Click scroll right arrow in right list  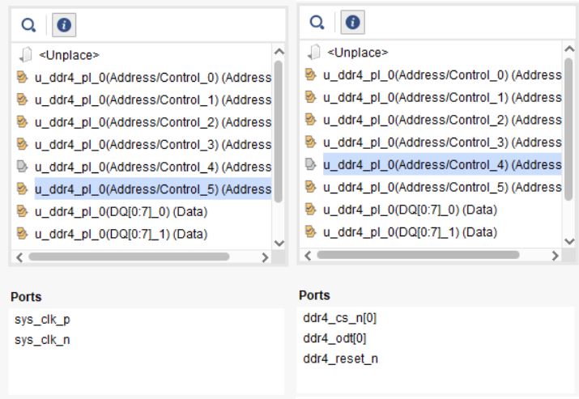[555, 255]
